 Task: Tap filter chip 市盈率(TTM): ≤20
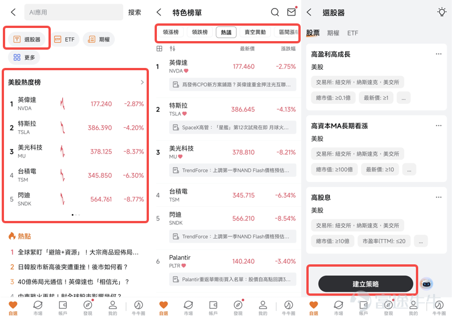point(384,241)
